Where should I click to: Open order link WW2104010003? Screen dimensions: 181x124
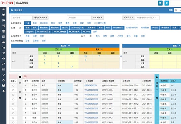(91, 95)
